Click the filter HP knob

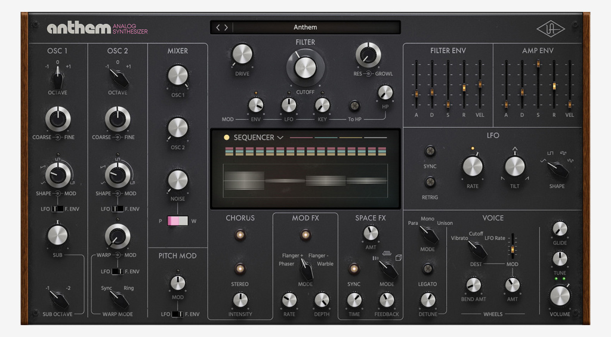click(x=385, y=92)
